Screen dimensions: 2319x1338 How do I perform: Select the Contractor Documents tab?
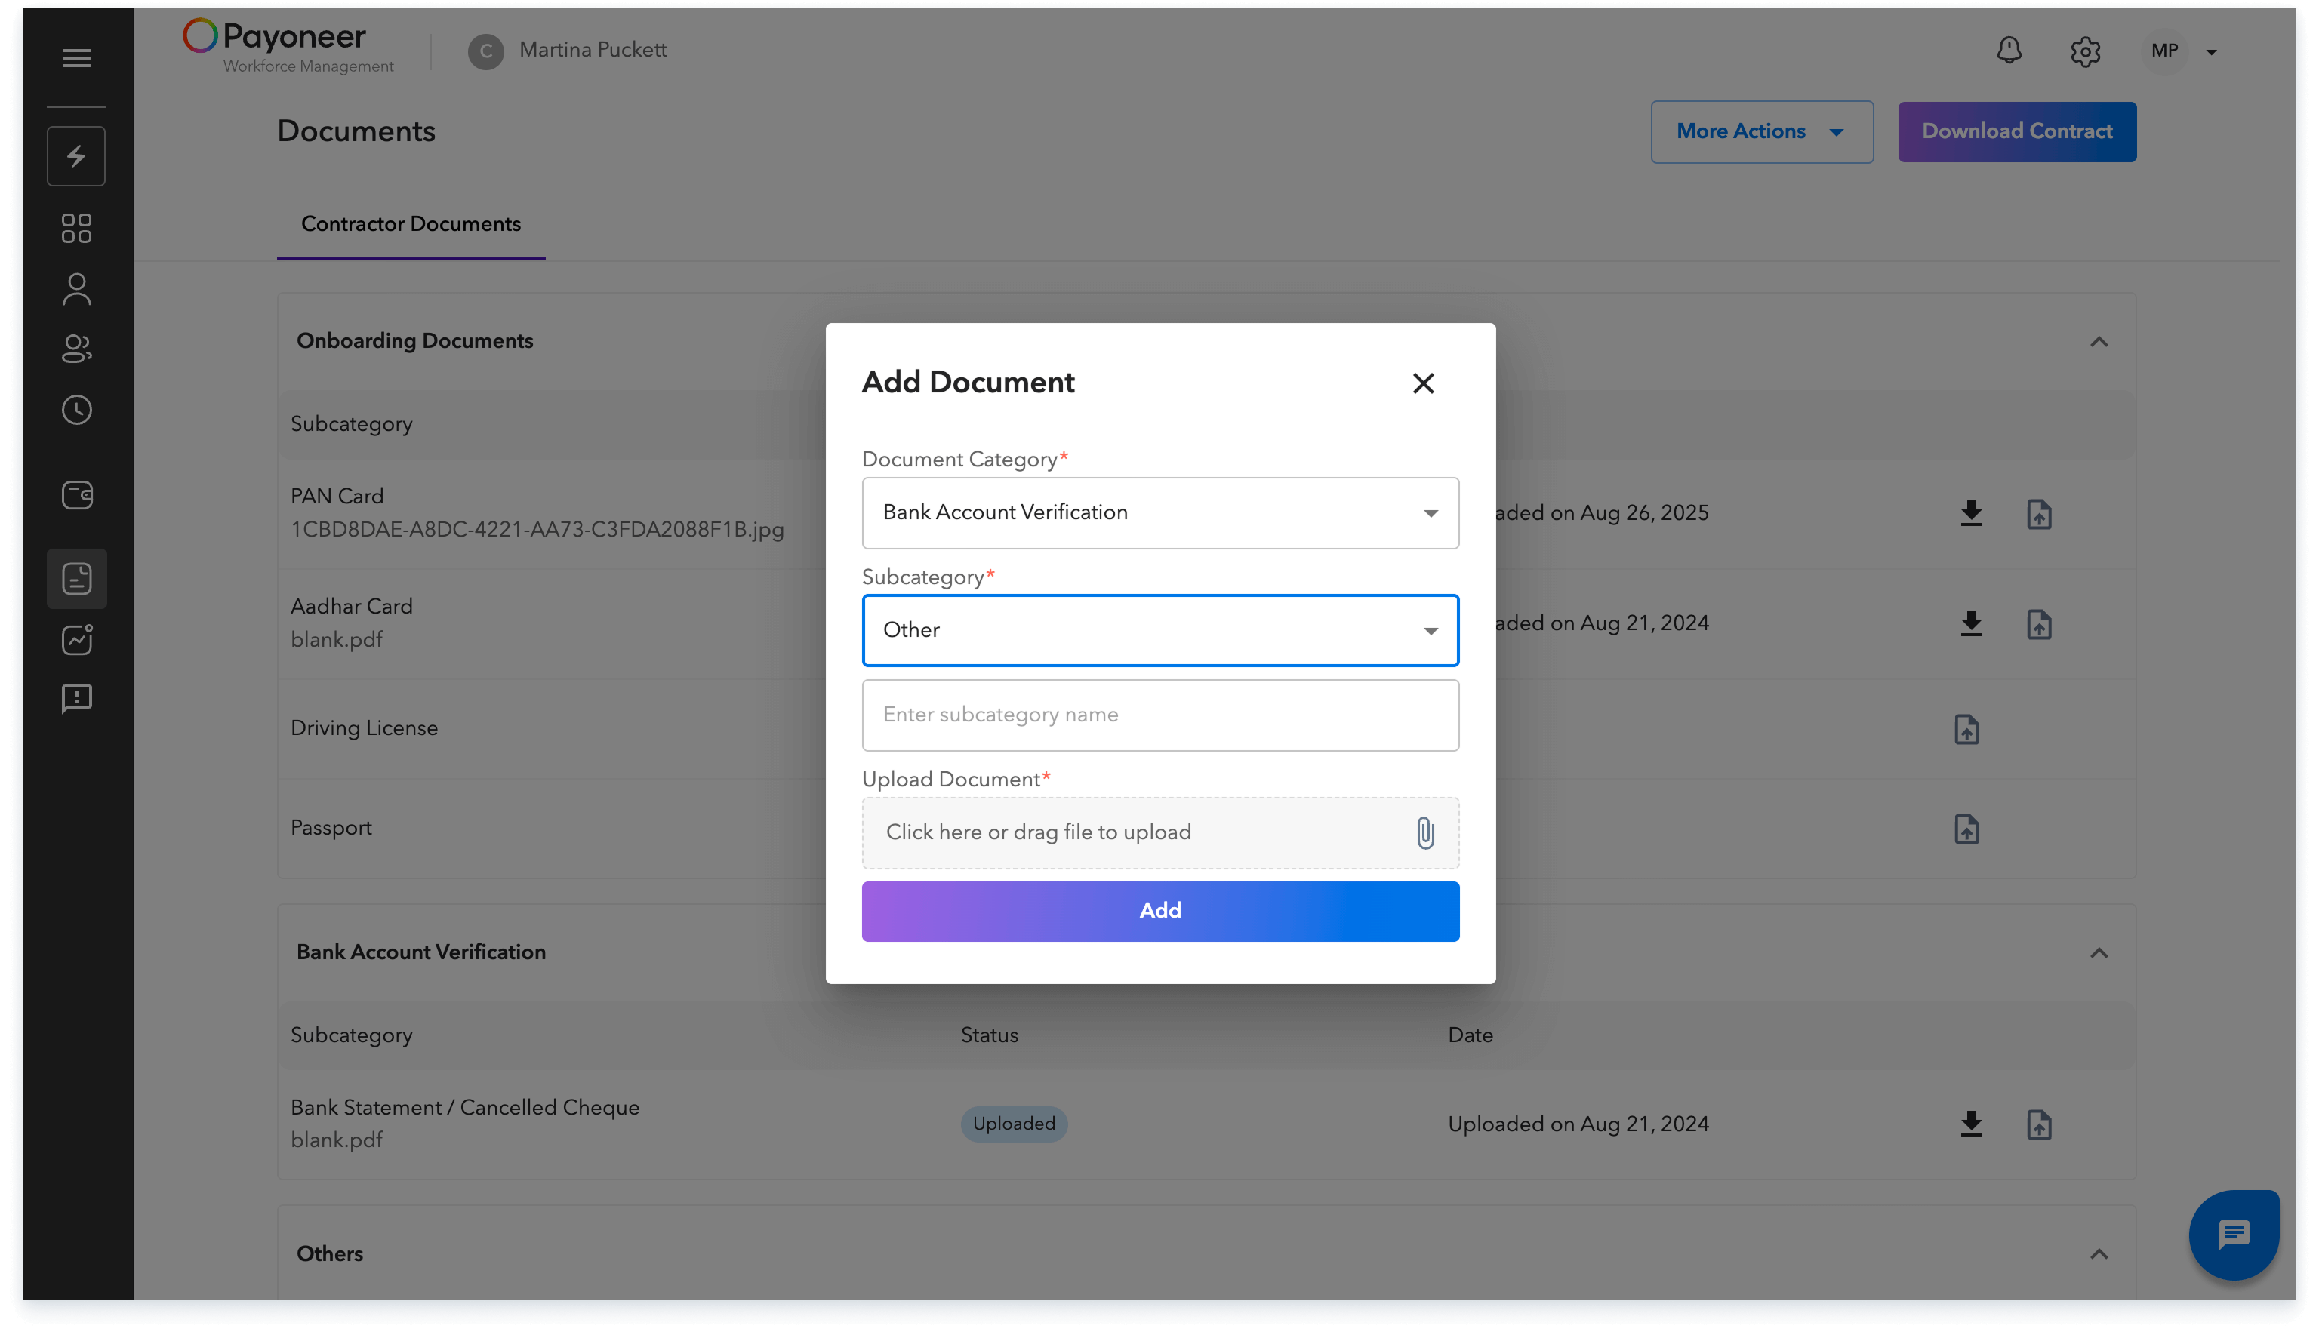coord(411,224)
